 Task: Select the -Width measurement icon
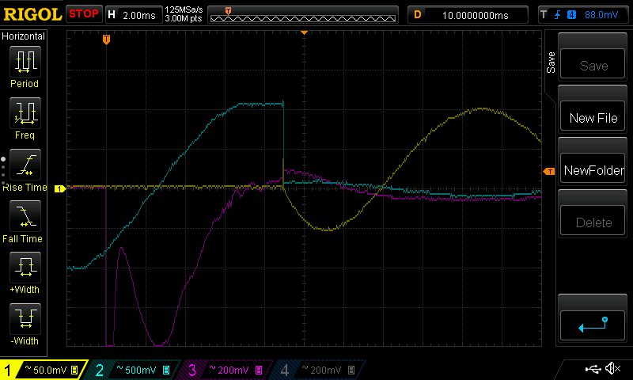point(25,318)
